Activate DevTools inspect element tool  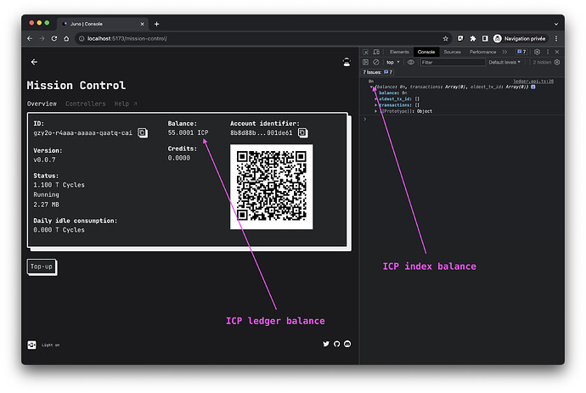coord(365,52)
